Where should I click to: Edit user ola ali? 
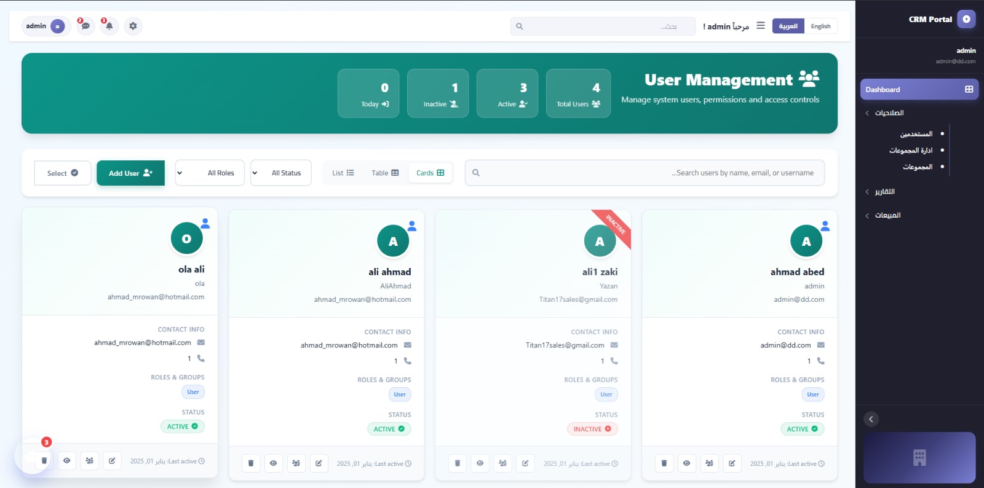pos(112,461)
